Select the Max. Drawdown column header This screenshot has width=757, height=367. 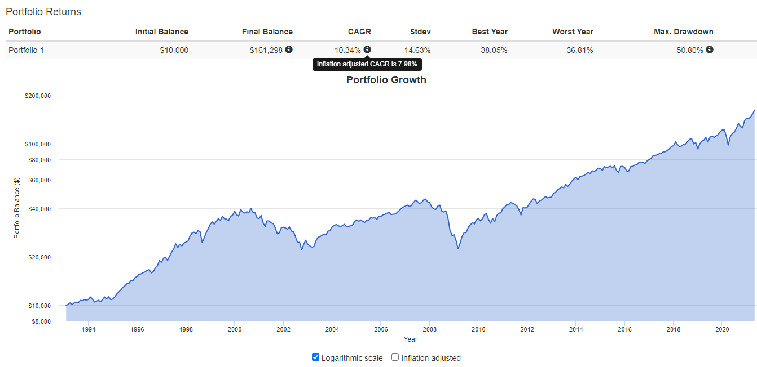[683, 32]
